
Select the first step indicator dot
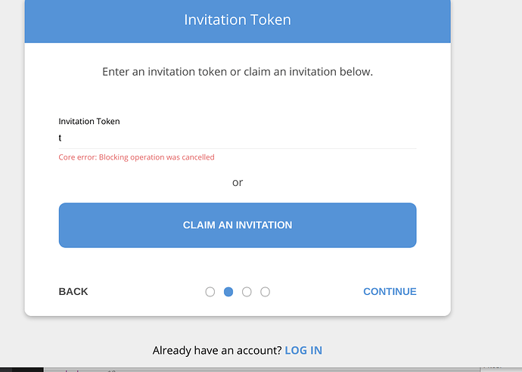[x=210, y=292]
